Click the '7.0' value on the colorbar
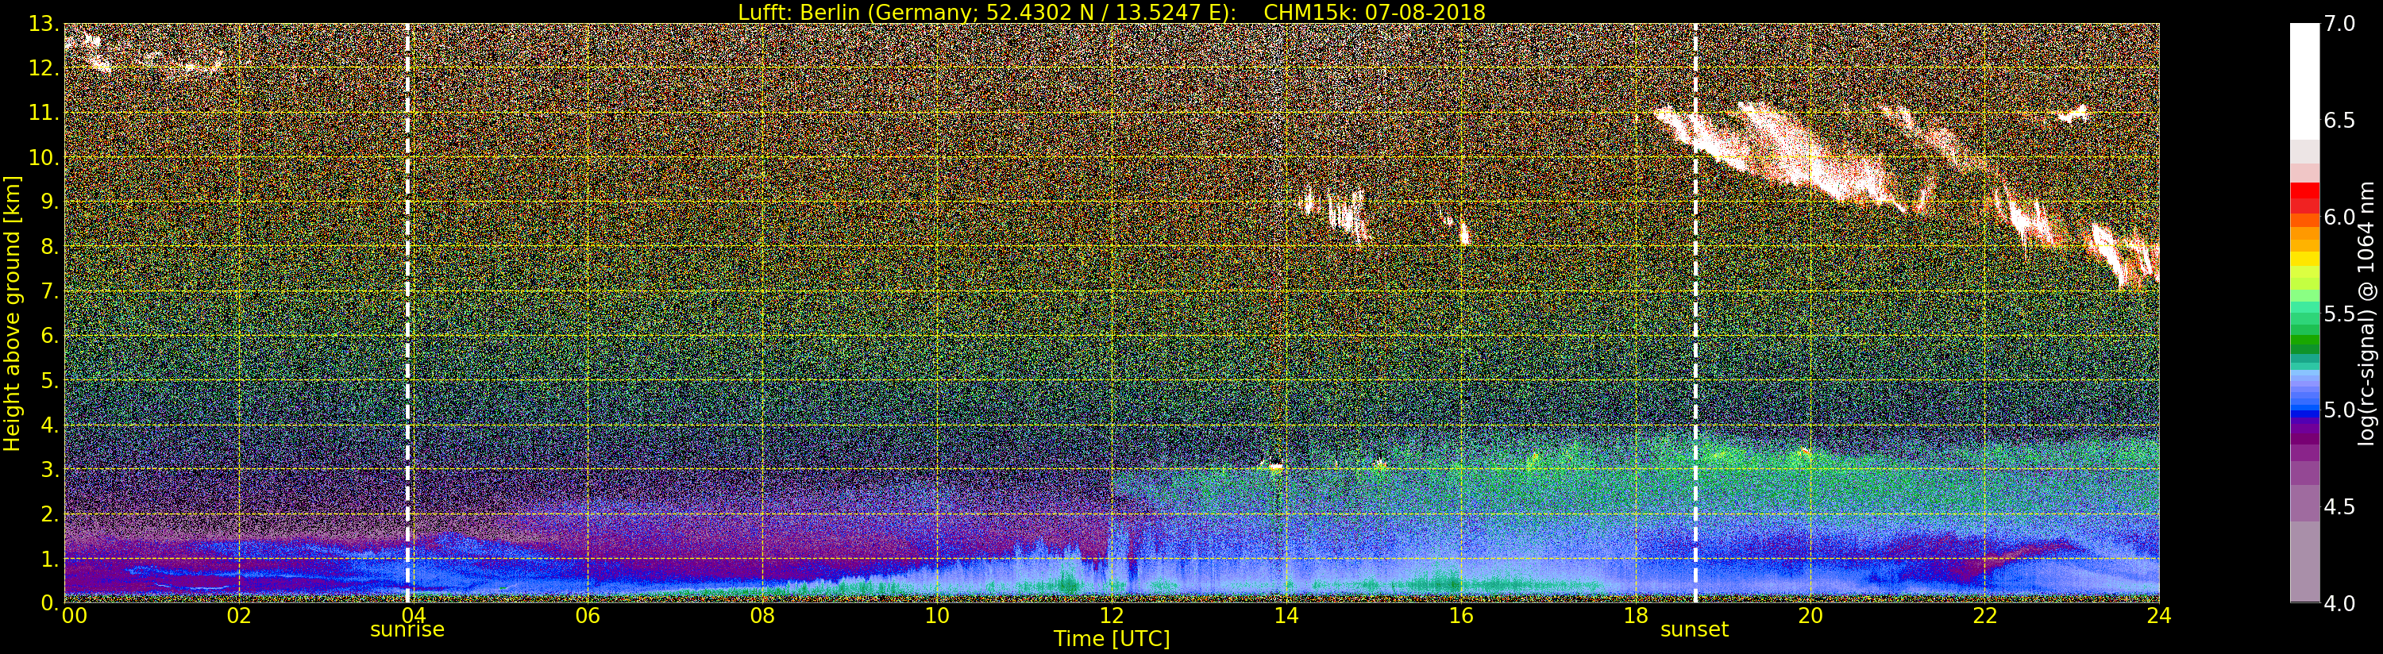The width and height of the screenshot is (2383, 654). click(2339, 24)
